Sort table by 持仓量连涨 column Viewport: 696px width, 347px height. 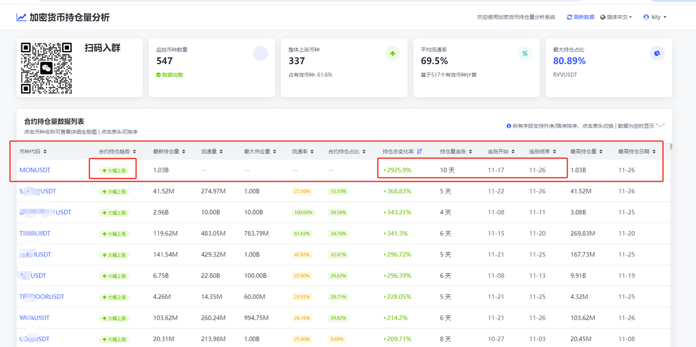pyautogui.click(x=456, y=152)
